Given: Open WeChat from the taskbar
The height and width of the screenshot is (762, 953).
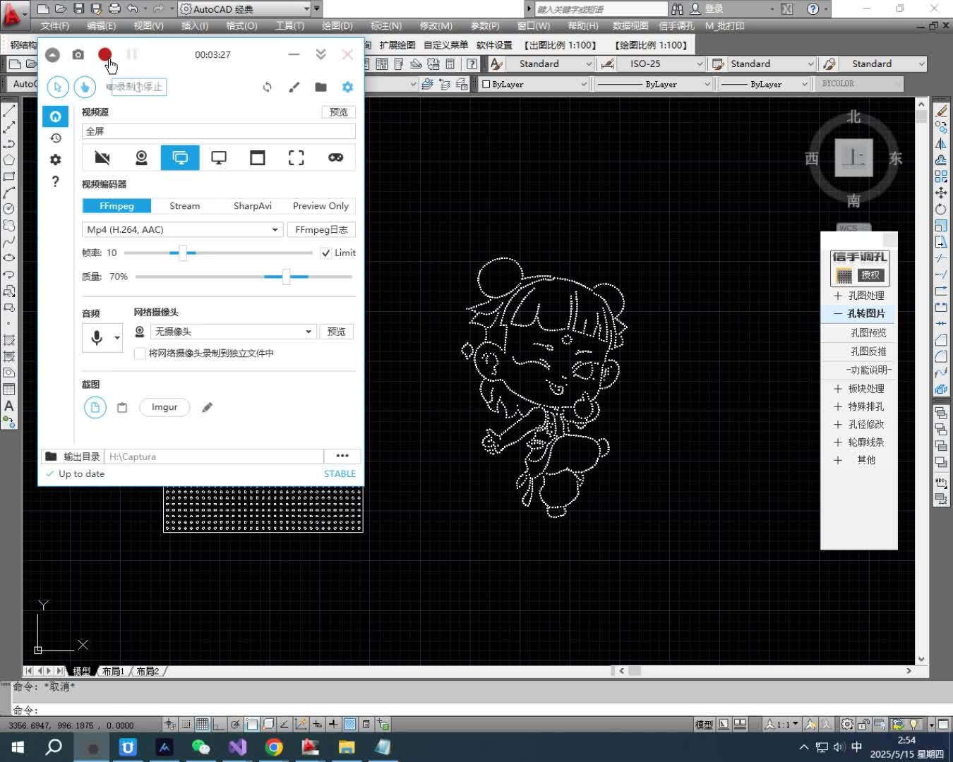Looking at the screenshot, I should (x=201, y=747).
